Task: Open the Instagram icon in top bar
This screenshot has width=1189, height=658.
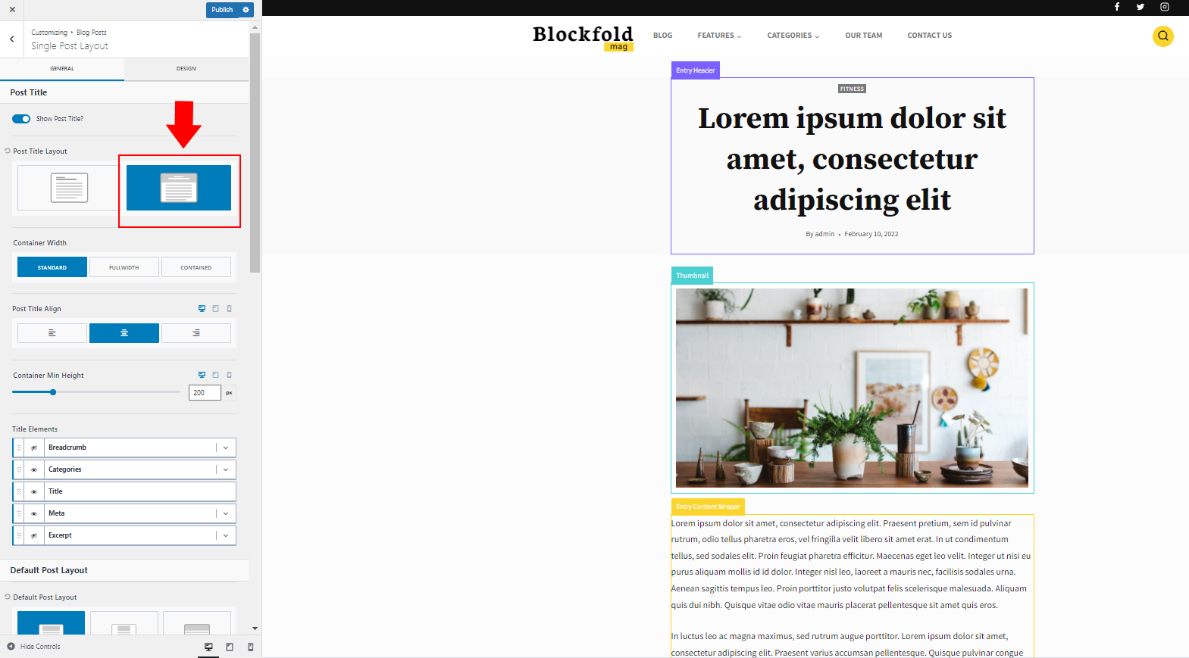Action: (x=1165, y=7)
